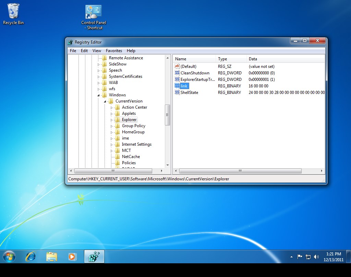Image resolution: width=351 pixels, height=277 pixels.
Task: Sort values by the Data column header
Action: (x=286, y=59)
